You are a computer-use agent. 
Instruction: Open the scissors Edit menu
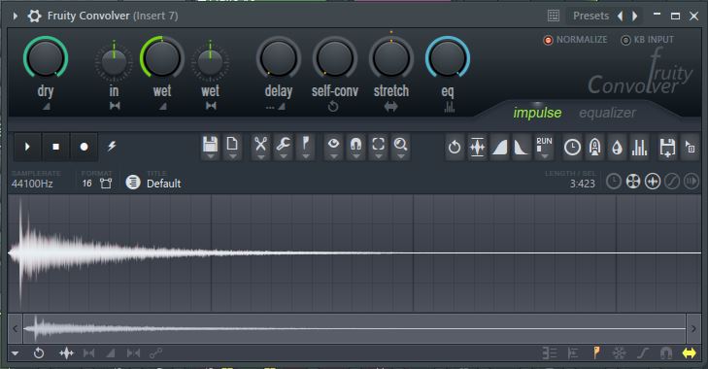(260, 147)
